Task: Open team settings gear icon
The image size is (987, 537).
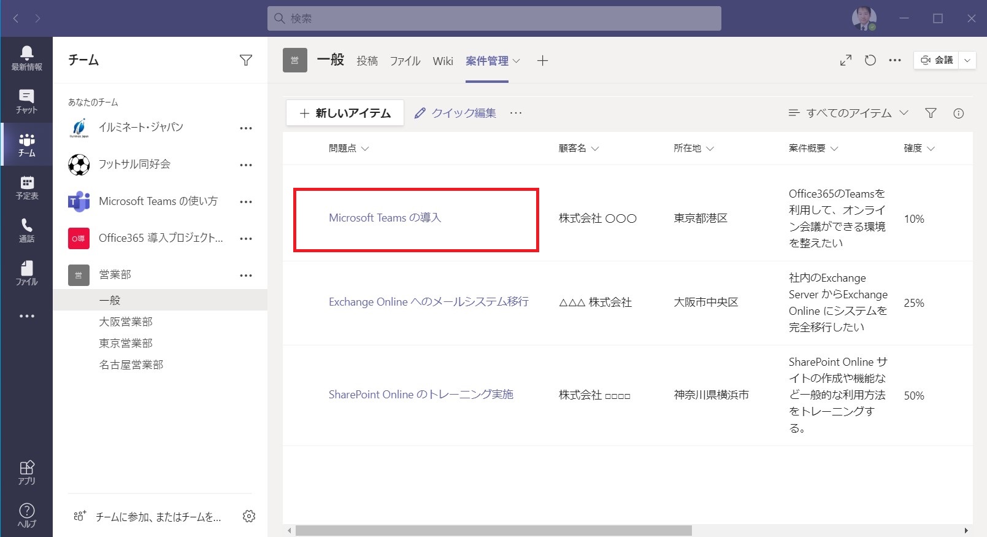Action: point(249,516)
